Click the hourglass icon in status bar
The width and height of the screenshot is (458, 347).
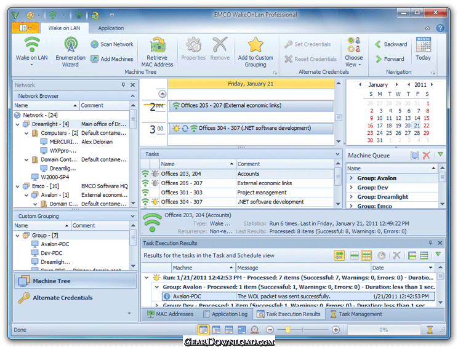coord(430,330)
